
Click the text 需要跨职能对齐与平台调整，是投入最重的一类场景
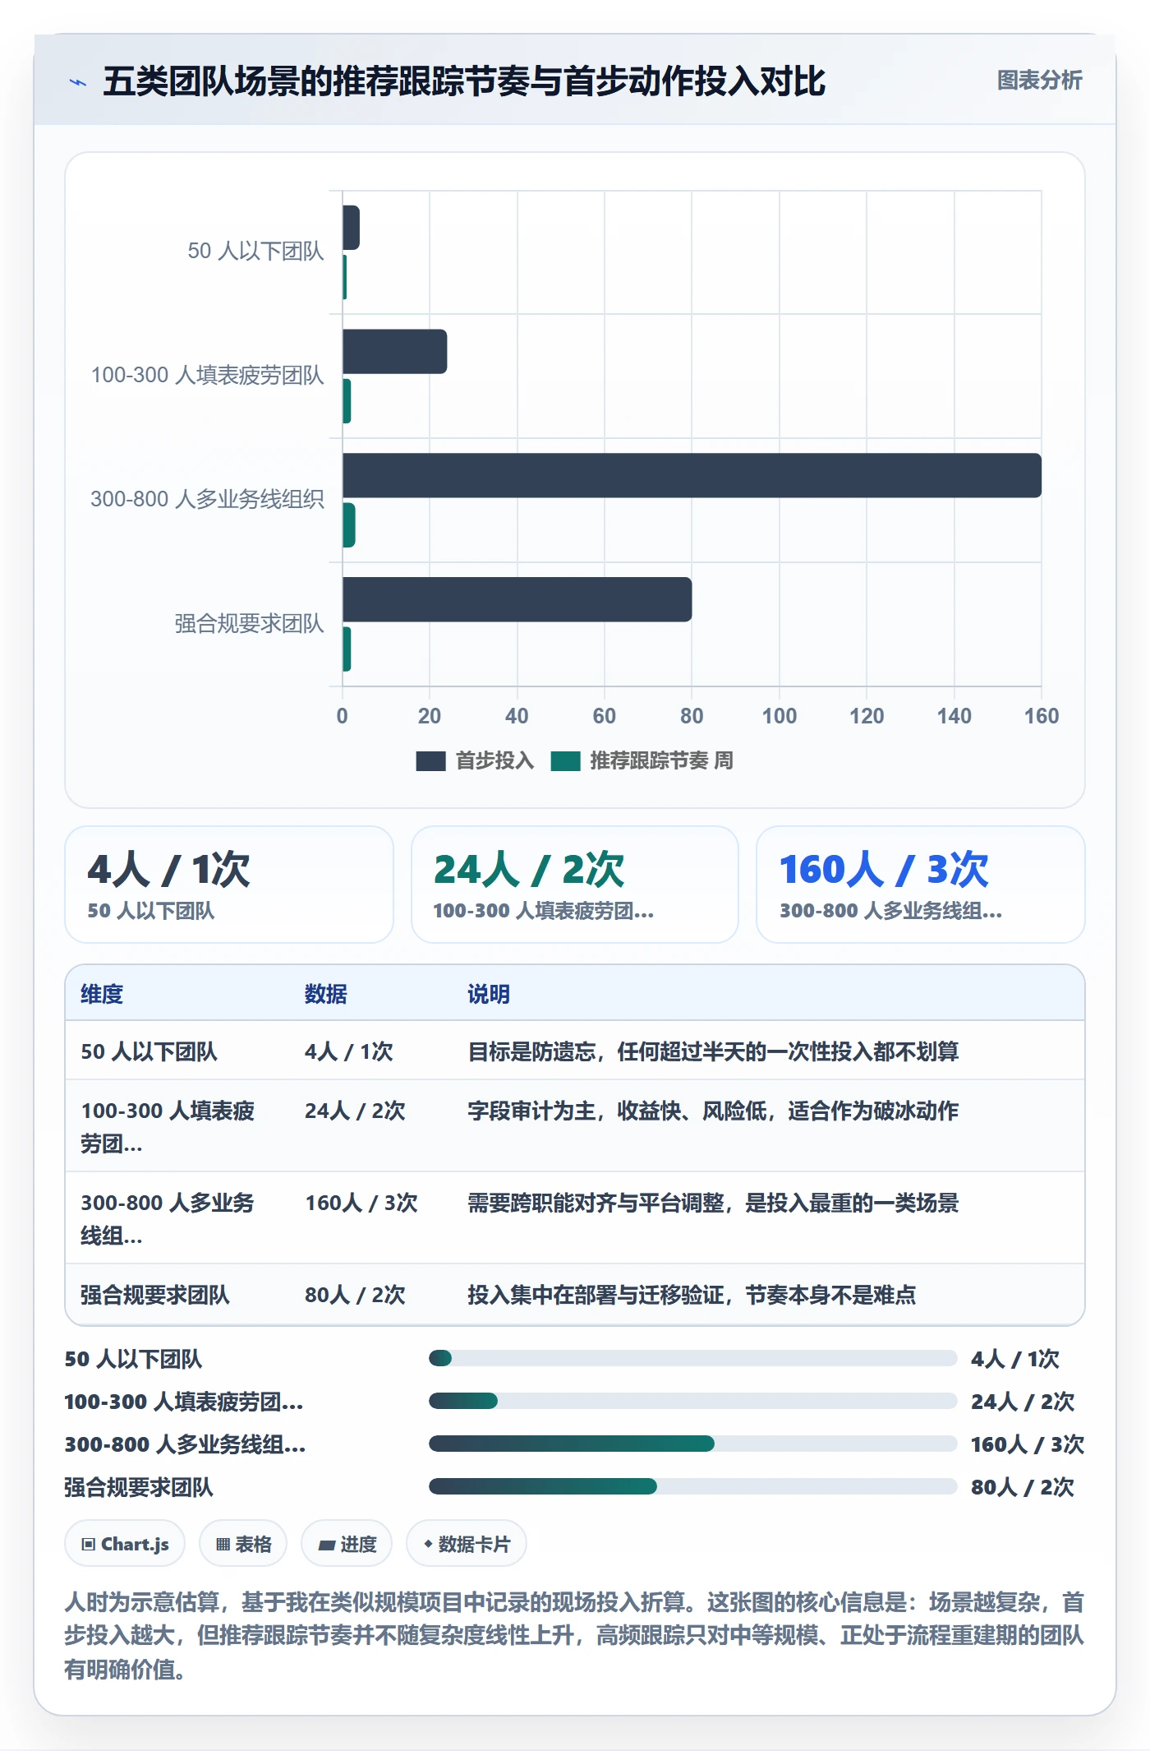[x=713, y=1203]
